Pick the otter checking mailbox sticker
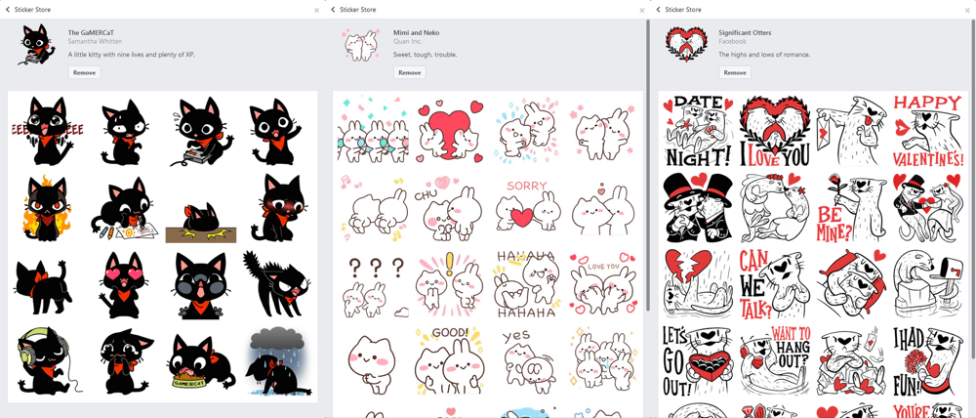 pos(929,284)
